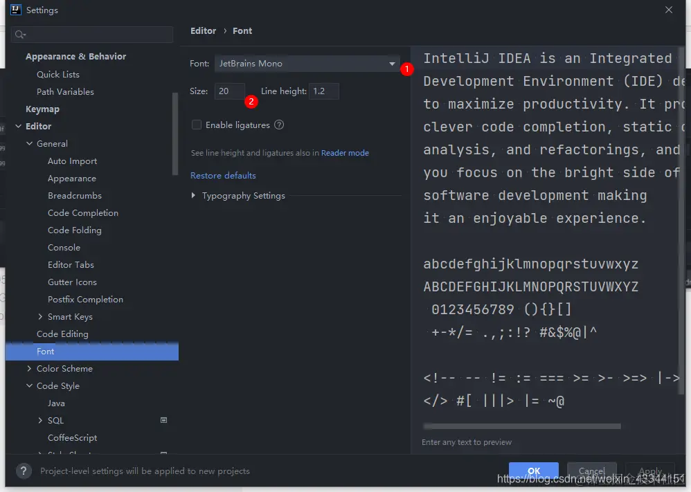Click the ligatures help question-mark icon
The height and width of the screenshot is (492, 691).
point(279,125)
